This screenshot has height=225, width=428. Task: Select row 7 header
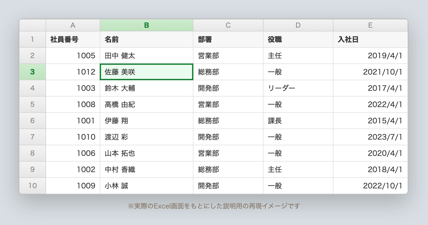pyautogui.click(x=33, y=137)
